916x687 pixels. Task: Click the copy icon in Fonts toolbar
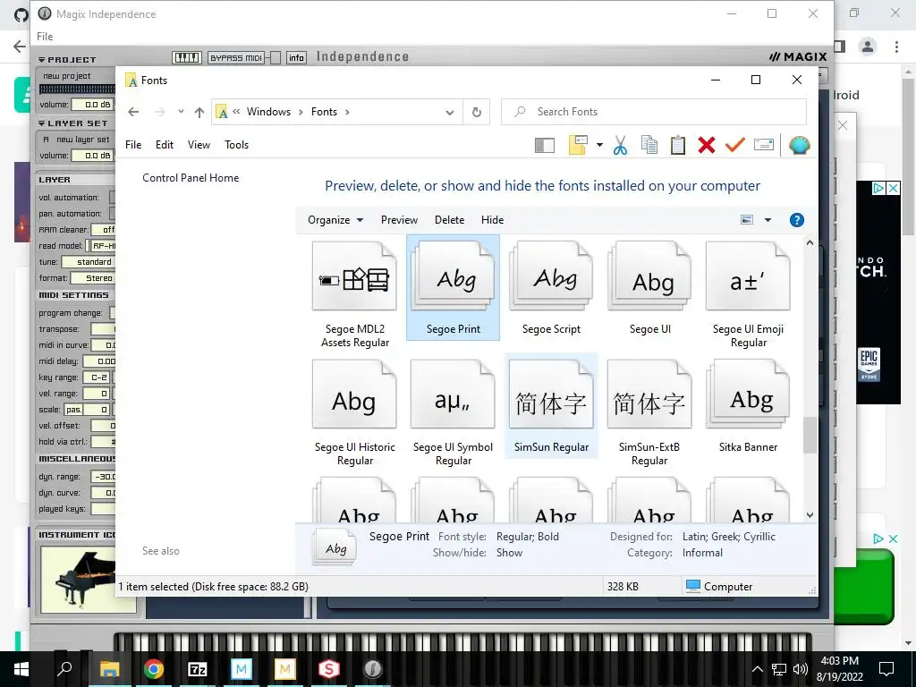[649, 145]
